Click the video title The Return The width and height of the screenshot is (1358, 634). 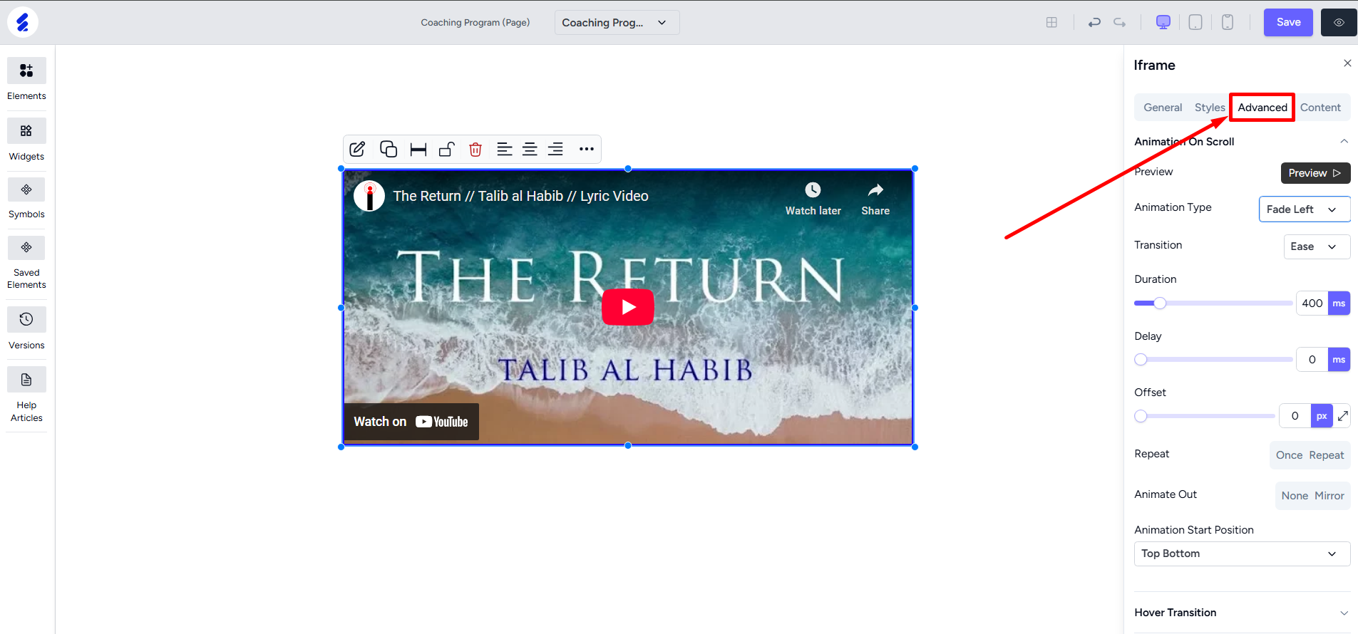(x=520, y=196)
